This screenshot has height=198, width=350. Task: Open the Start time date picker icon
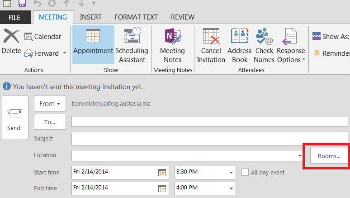click(162, 173)
